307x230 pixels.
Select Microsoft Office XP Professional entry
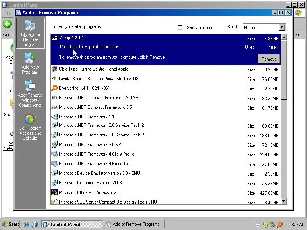tap(166, 193)
